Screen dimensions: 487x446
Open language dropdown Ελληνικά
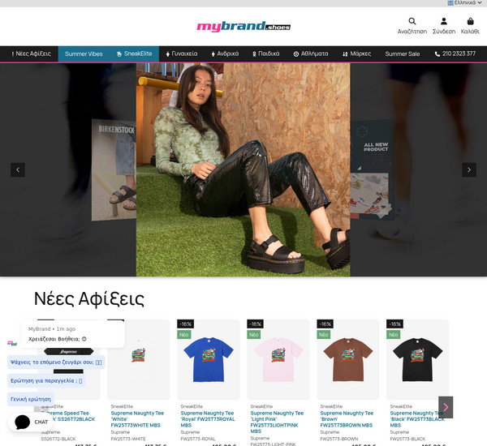pyautogui.click(x=464, y=2)
